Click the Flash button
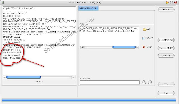Image resolution: width=179 pixels, height=104 pixels. click(166, 10)
